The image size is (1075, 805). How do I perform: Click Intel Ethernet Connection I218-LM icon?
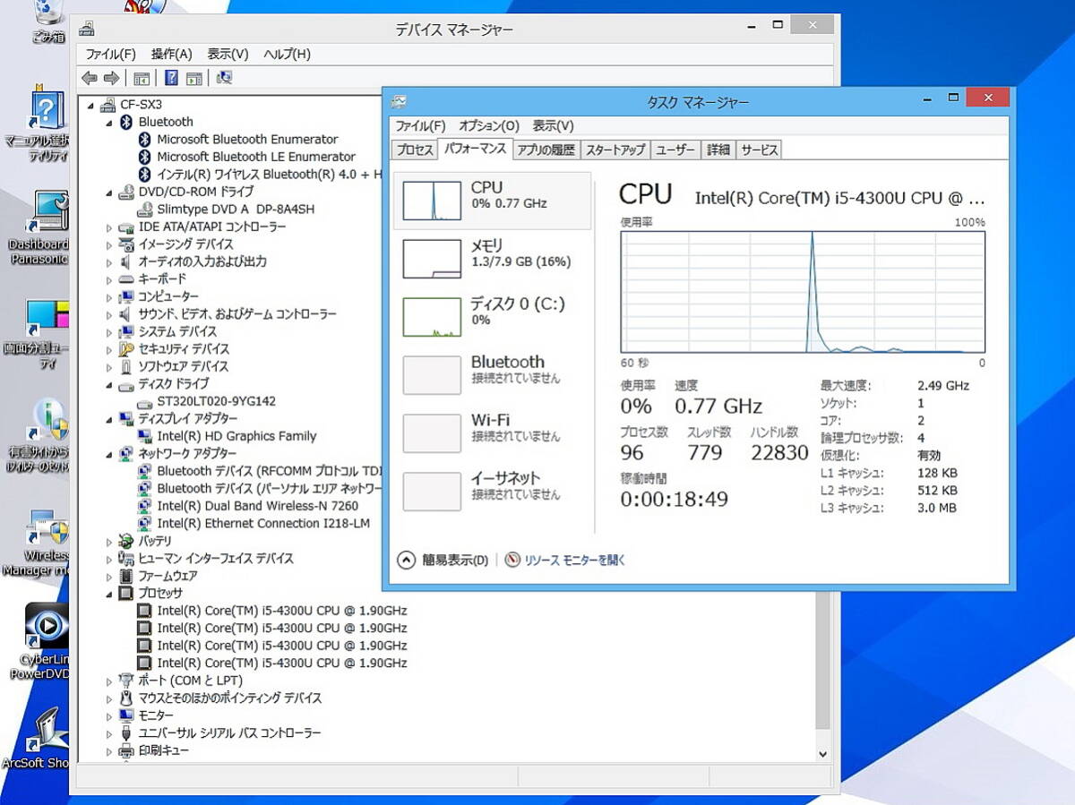tap(144, 524)
